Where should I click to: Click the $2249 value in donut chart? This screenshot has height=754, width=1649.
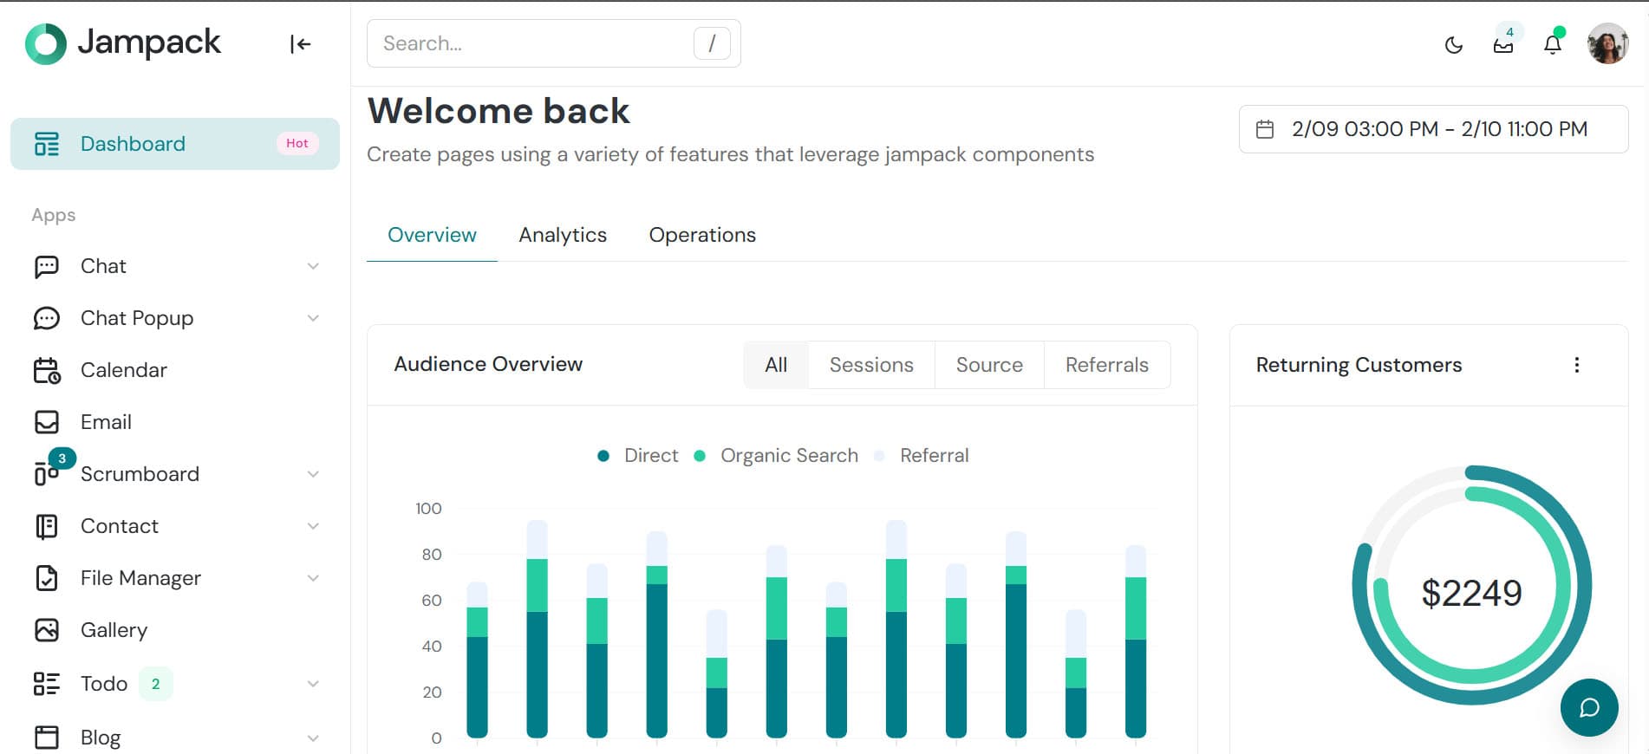click(x=1471, y=593)
